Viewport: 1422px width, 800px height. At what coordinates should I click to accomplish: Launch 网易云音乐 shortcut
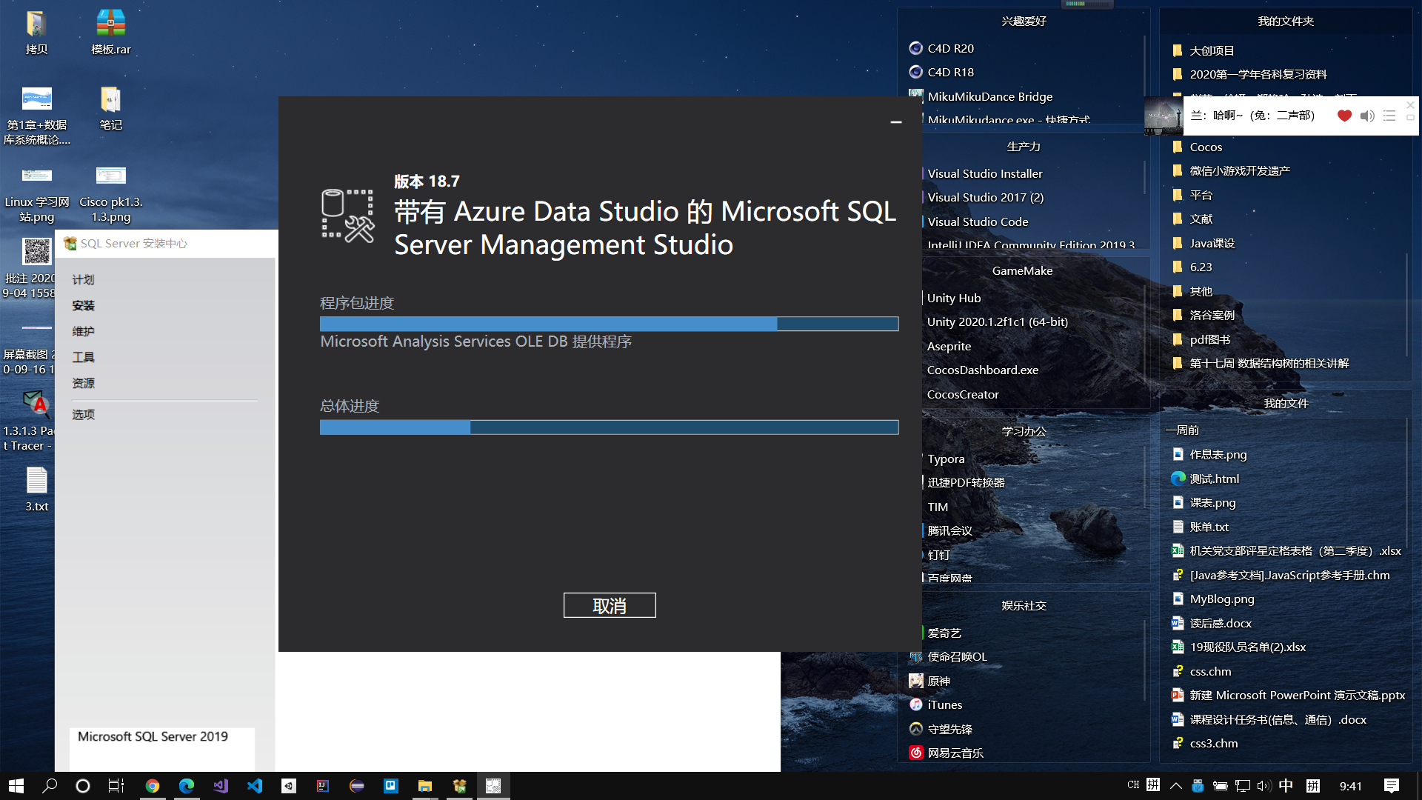947,753
